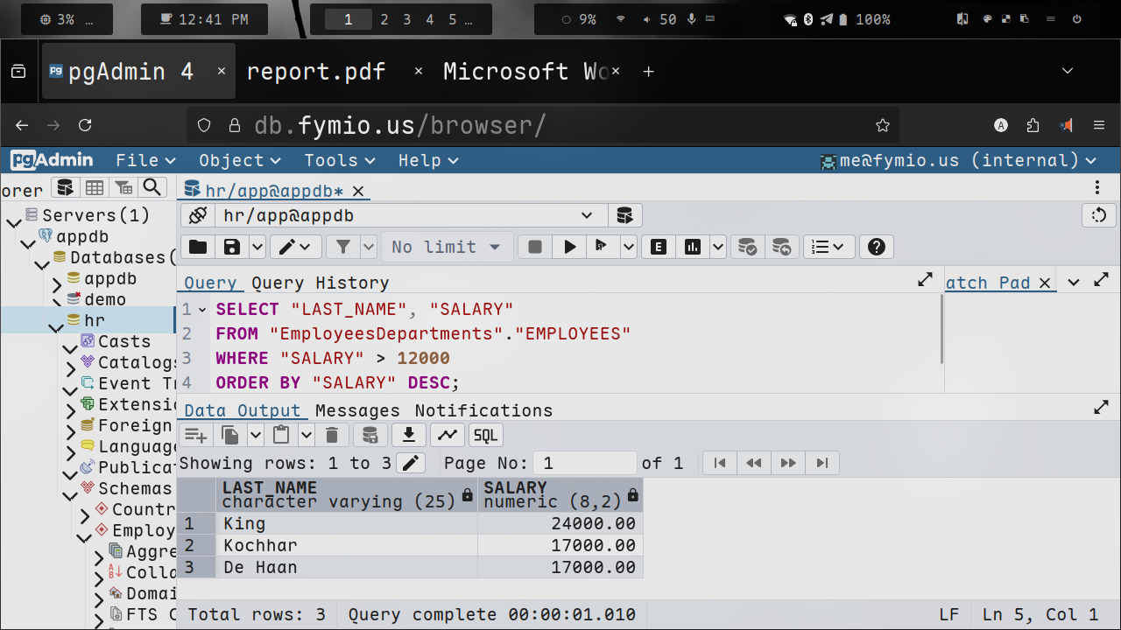Toggle the database connection status button
This screenshot has width=1121, height=630.
(x=198, y=215)
